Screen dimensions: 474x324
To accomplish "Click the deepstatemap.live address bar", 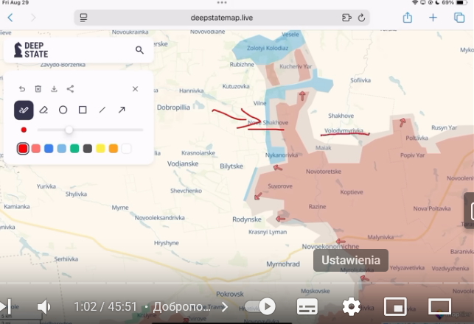I will 221,18.
